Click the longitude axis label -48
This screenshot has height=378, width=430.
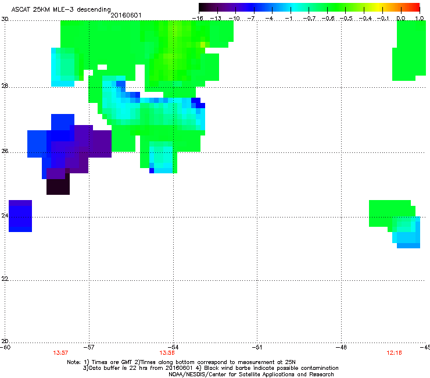[x=342, y=347]
